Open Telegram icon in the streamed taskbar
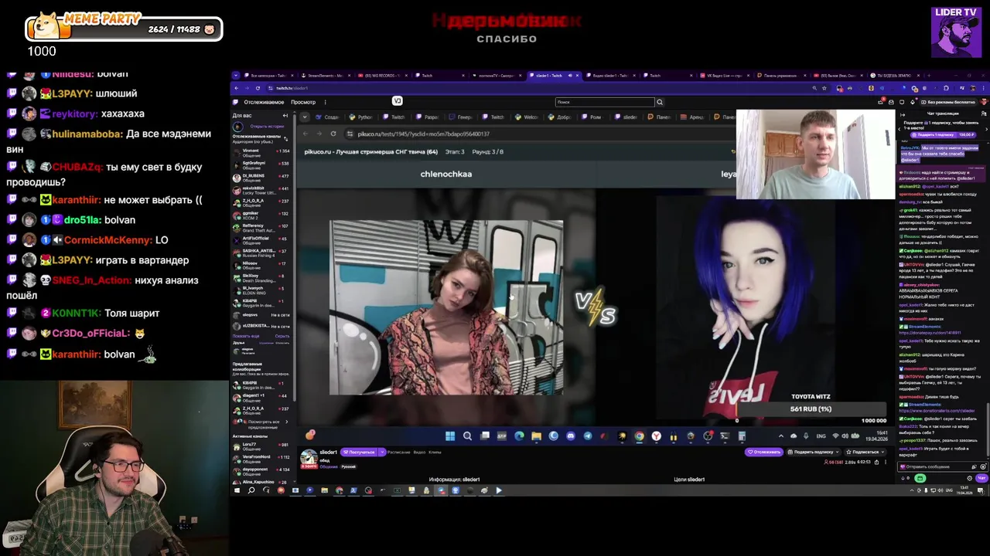Viewport: 990px width, 556px height. tap(588, 436)
